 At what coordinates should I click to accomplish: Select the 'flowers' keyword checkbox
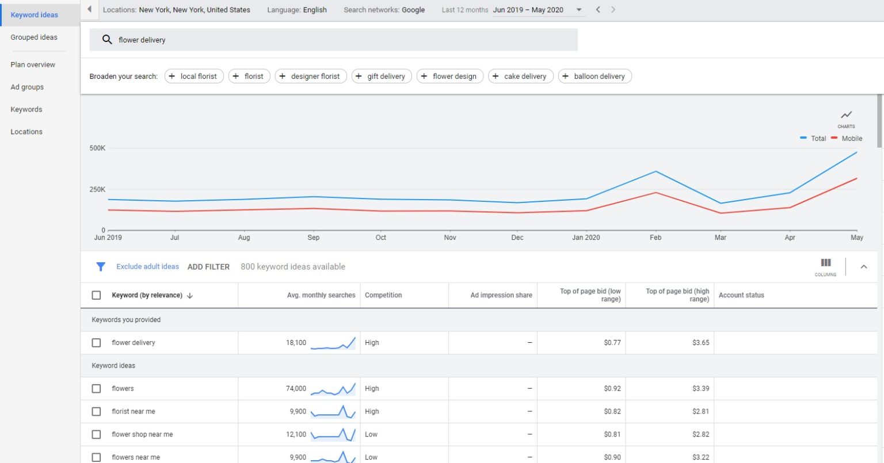pyautogui.click(x=96, y=388)
